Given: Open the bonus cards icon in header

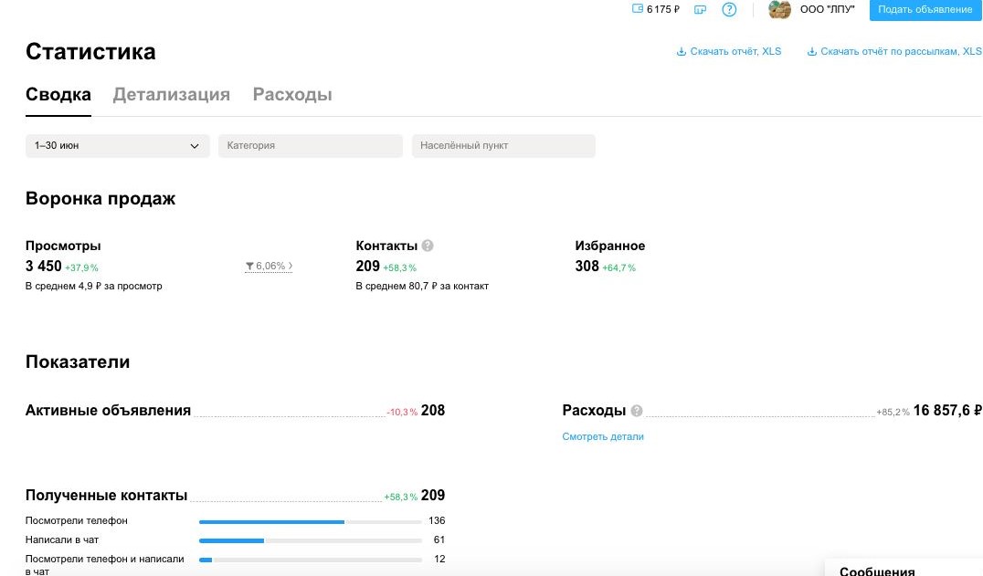Looking at the screenshot, I should [700, 10].
